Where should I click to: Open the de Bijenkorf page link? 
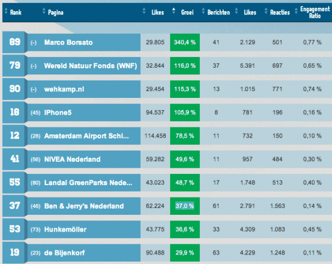(64, 253)
